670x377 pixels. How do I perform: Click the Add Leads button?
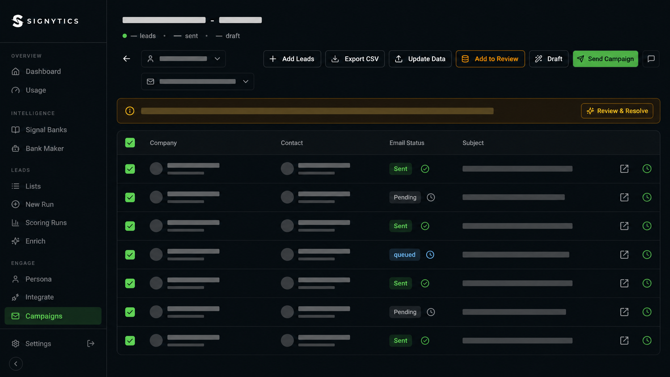point(292,59)
